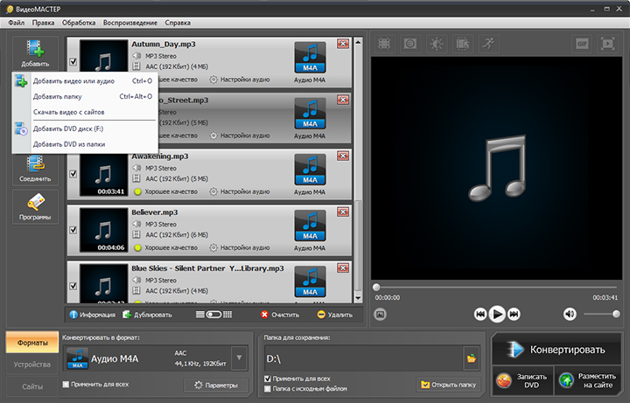Remove the Blue Skies track with its red X
The height and width of the screenshot is (403, 630).
tap(343, 268)
